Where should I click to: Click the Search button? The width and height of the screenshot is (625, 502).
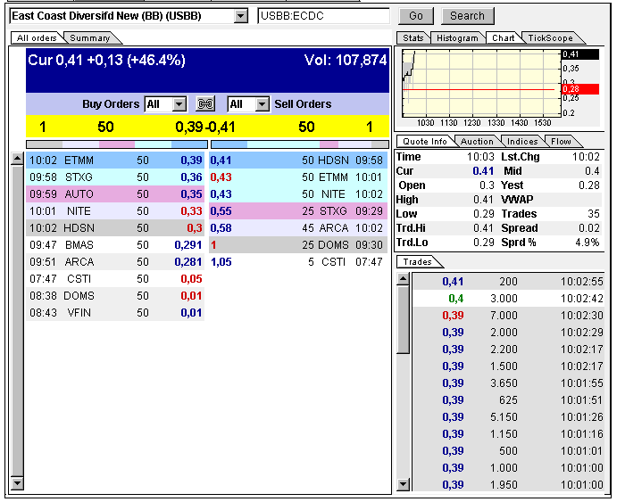click(467, 16)
